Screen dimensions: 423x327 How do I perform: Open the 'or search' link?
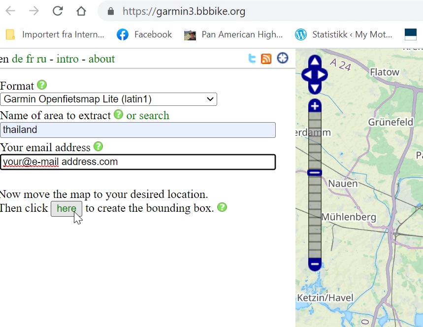point(148,115)
